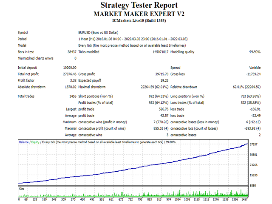
Task: Click consecutive losses value 6 (-92.12)
Action: point(253,122)
